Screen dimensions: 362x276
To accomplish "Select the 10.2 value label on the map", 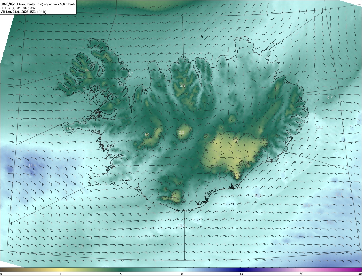I will tap(319, 127).
